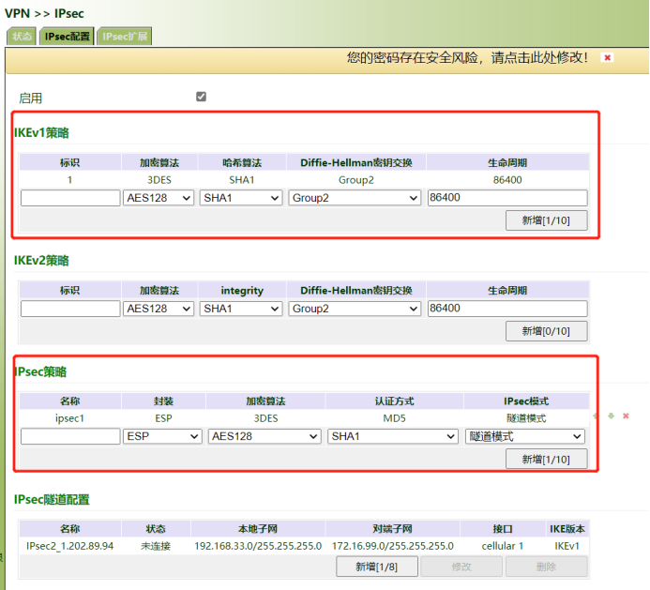Focus the IKEv1 标识 input field
This screenshot has height=590, width=650.
[x=70, y=198]
